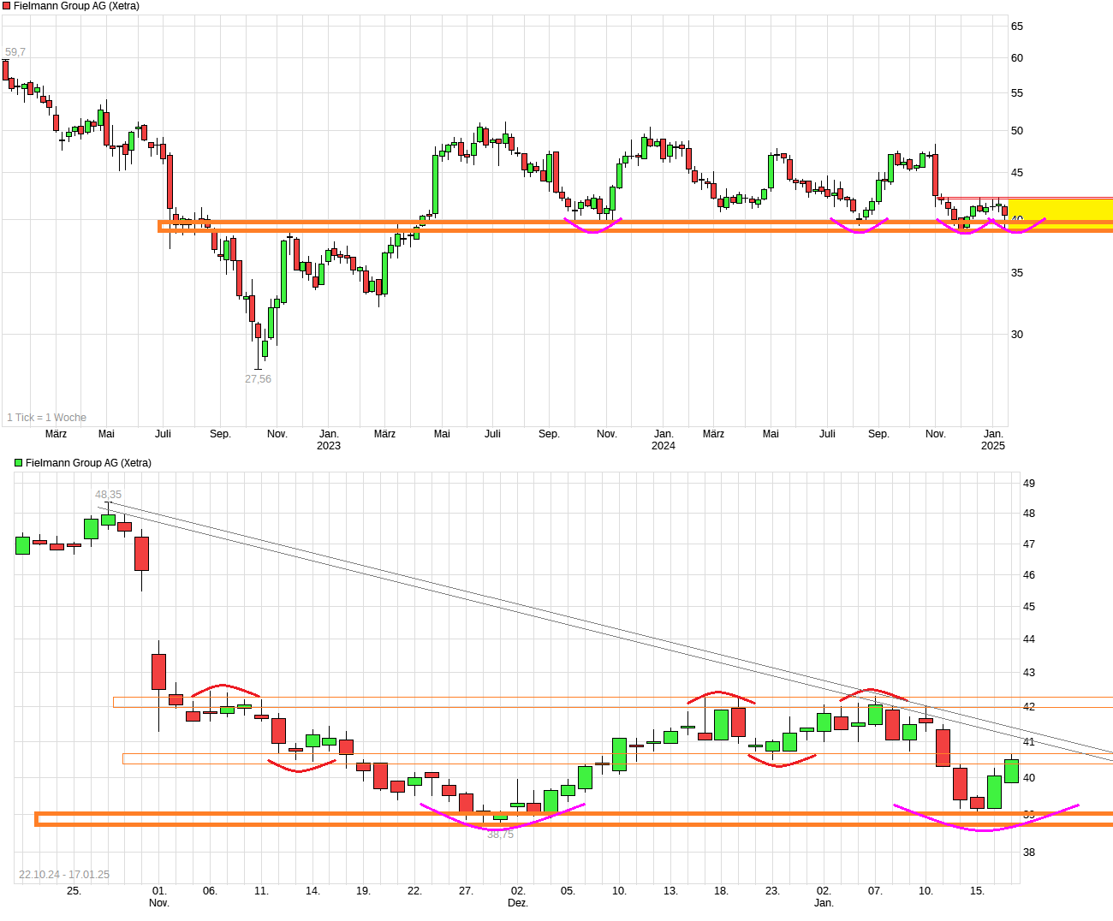1113x921 pixels.
Task: Click the red legend square beside Fielmann title
Action: coord(8,7)
